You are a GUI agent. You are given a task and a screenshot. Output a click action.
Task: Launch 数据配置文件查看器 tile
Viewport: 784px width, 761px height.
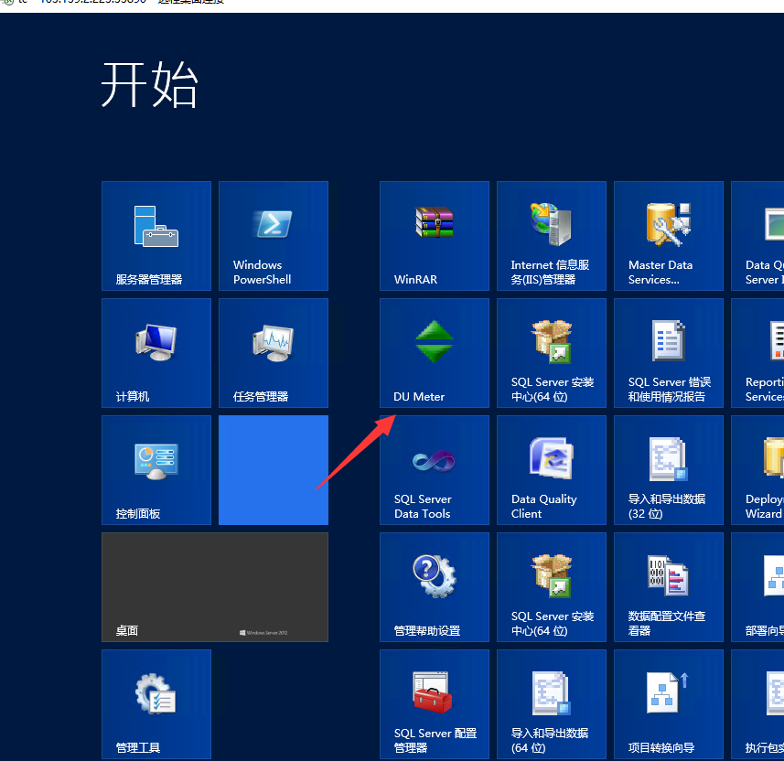(x=669, y=587)
